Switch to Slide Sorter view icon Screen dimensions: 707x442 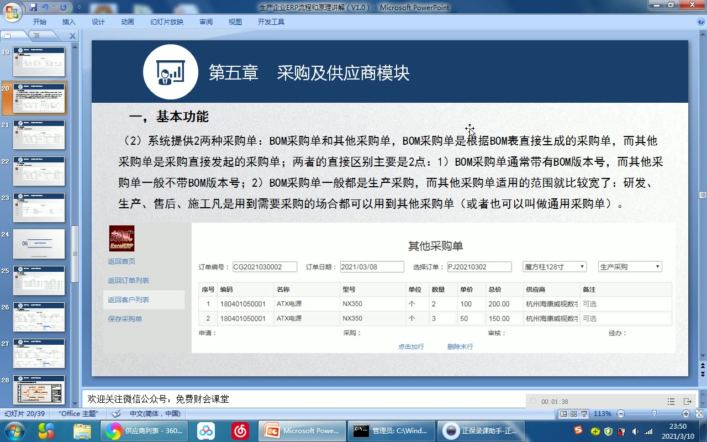574,413
